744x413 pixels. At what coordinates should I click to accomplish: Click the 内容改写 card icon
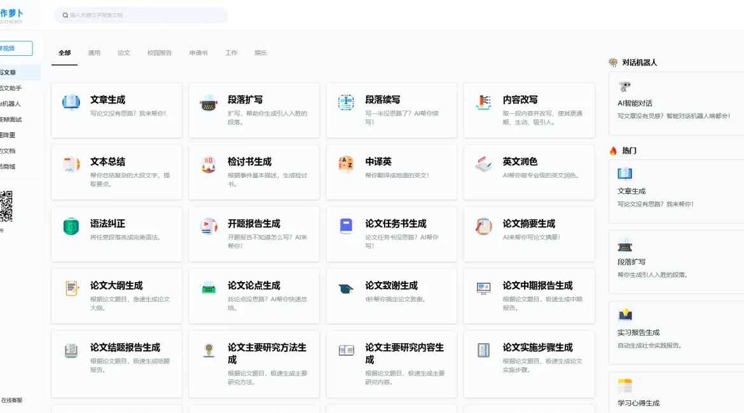click(x=483, y=102)
